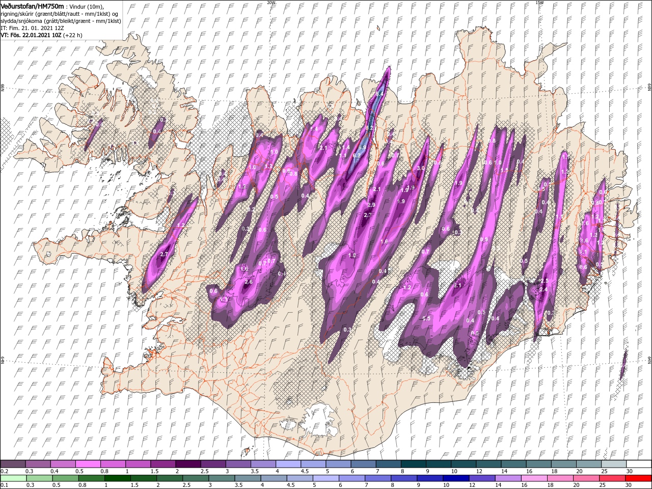Pick upper-row swatch starting at 6
The width and height of the screenshot is (652, 489).
coord(364,464)
